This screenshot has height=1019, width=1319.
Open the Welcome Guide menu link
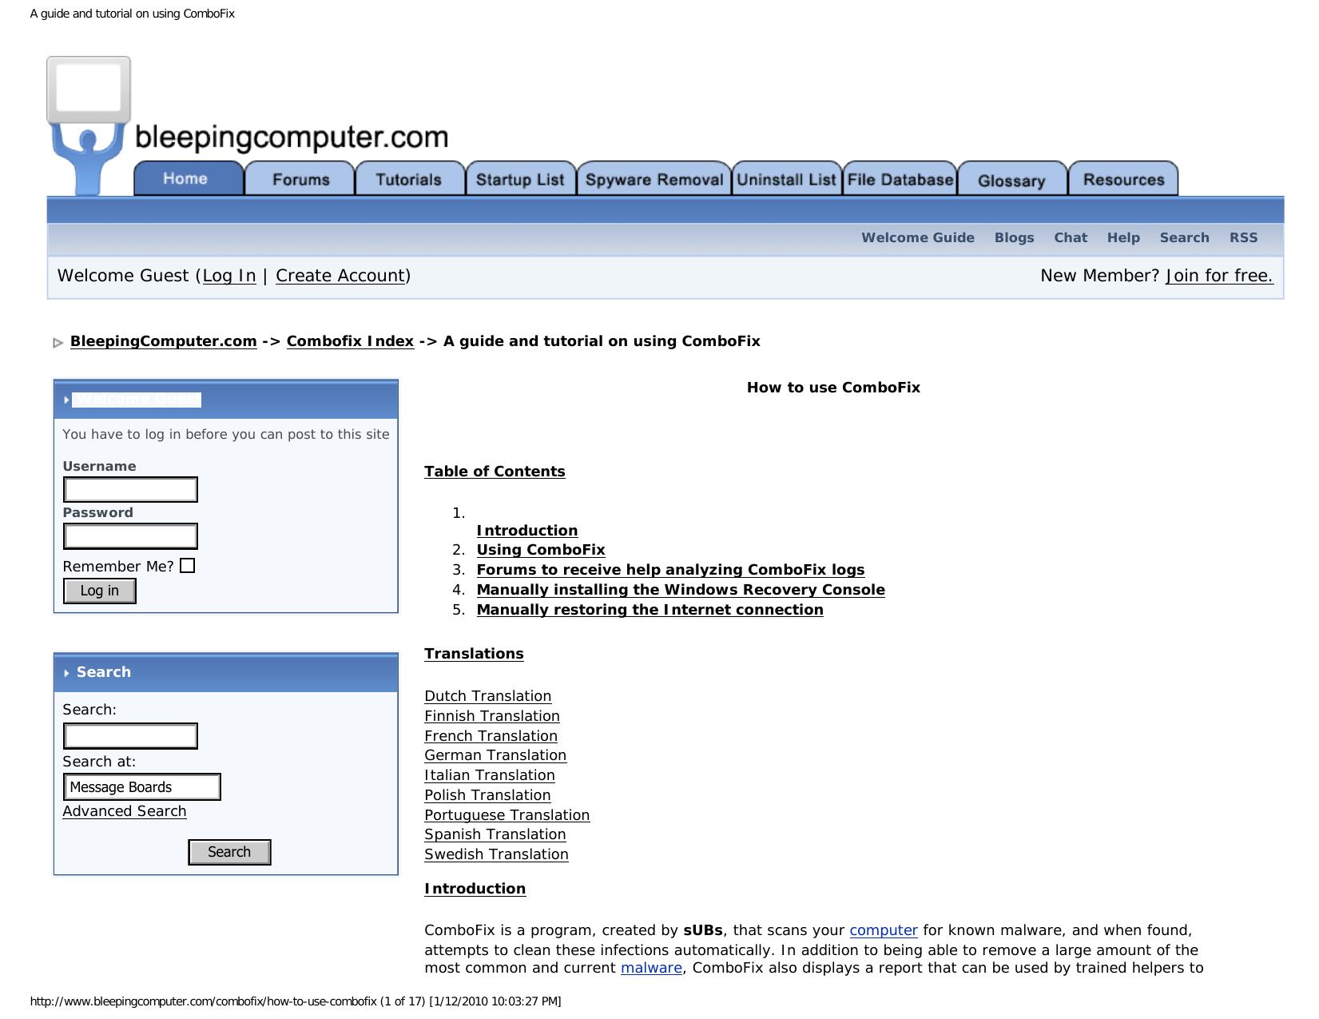918,237
